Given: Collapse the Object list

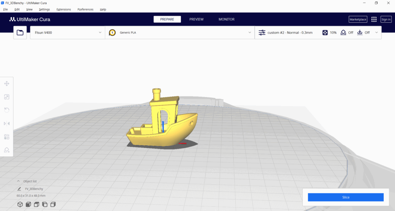Looking at the screenshot, I should (19, 181).
